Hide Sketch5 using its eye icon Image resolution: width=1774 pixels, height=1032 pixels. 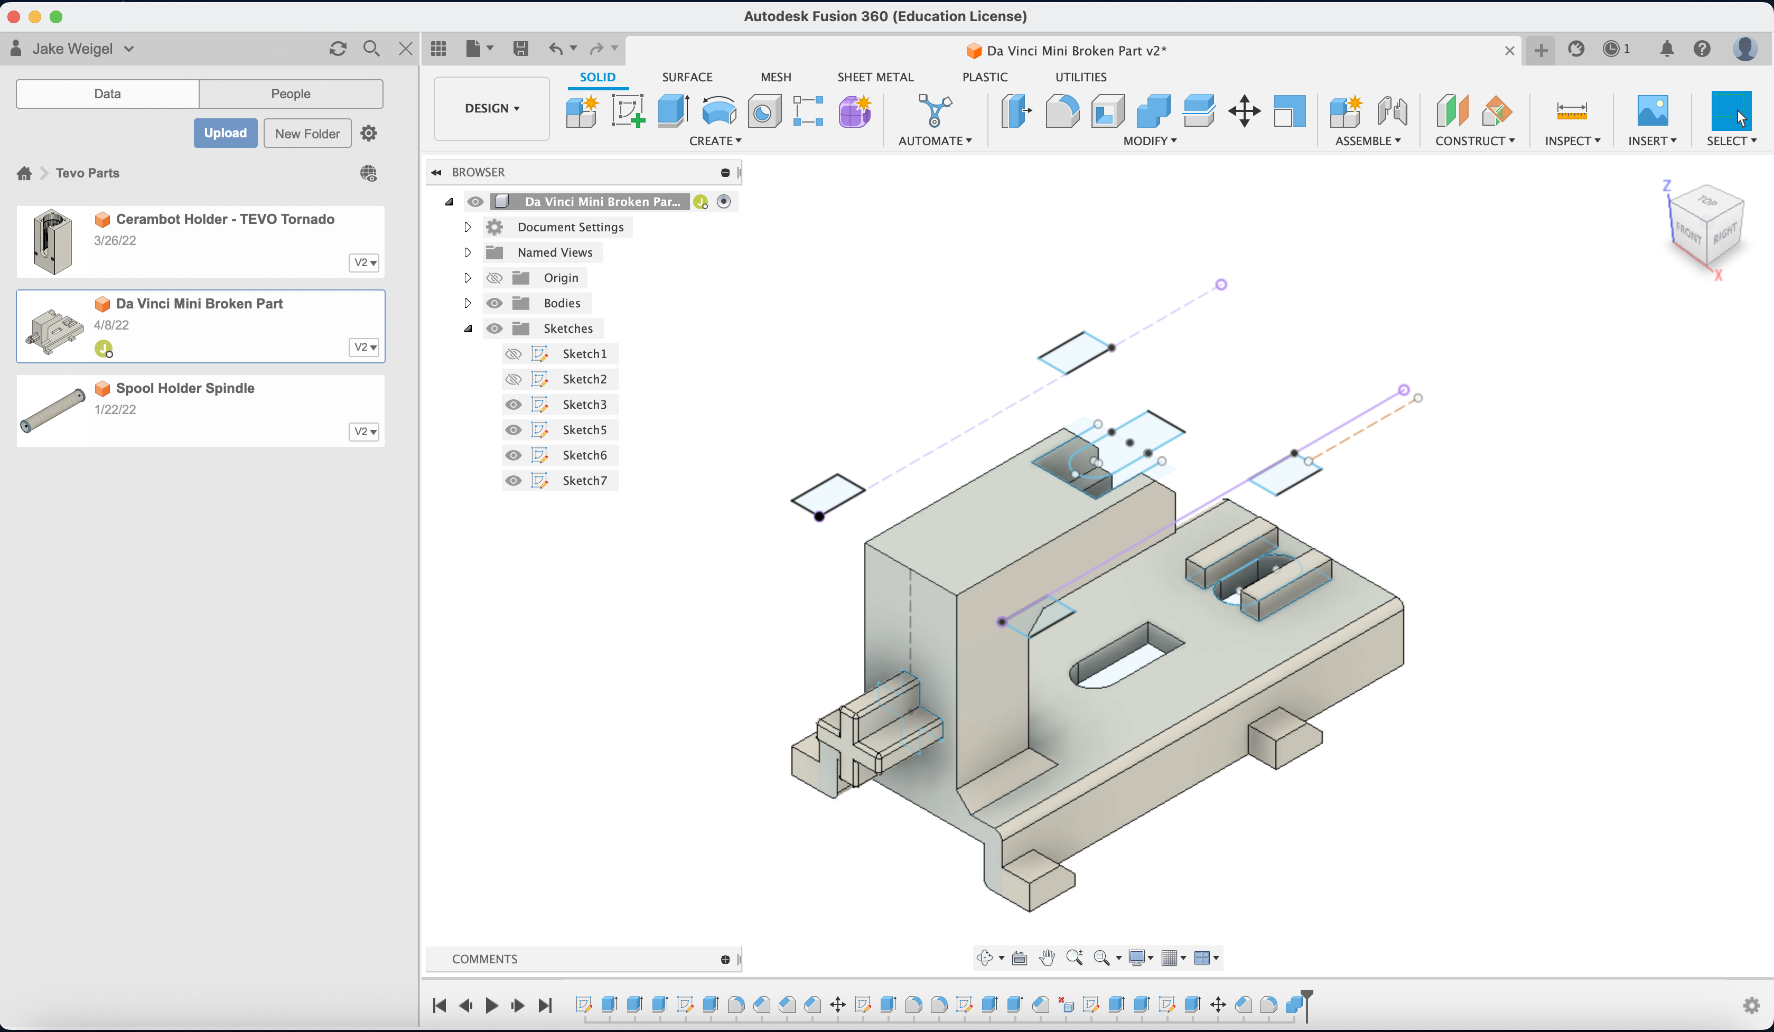(x=513, y=429)
